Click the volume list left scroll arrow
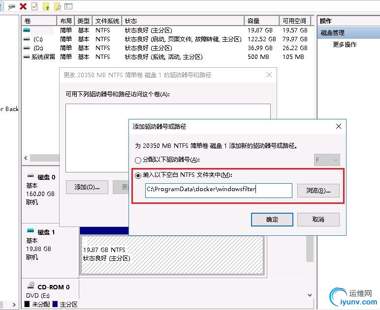 [x=26, y=158]
